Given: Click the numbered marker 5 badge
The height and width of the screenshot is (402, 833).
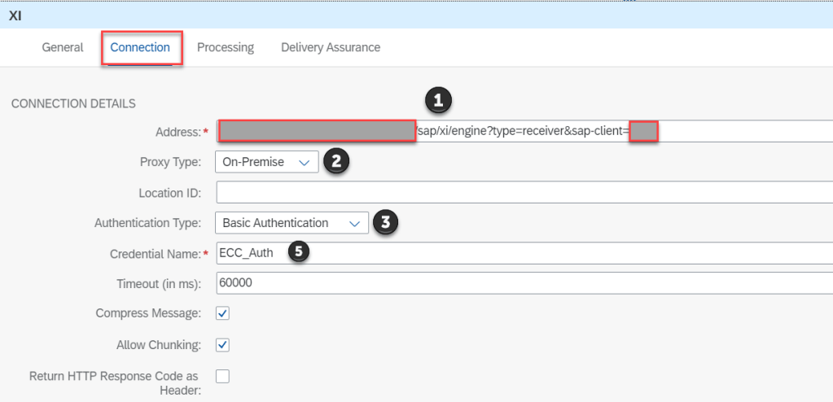Looking at the screenshot, I should (300, 252).
